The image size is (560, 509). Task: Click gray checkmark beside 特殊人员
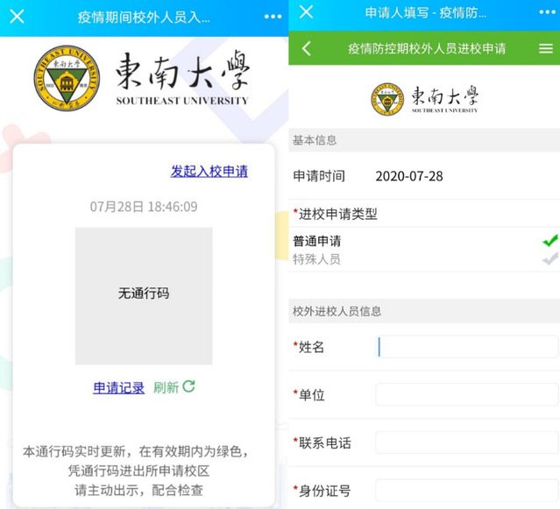[550, 258]
